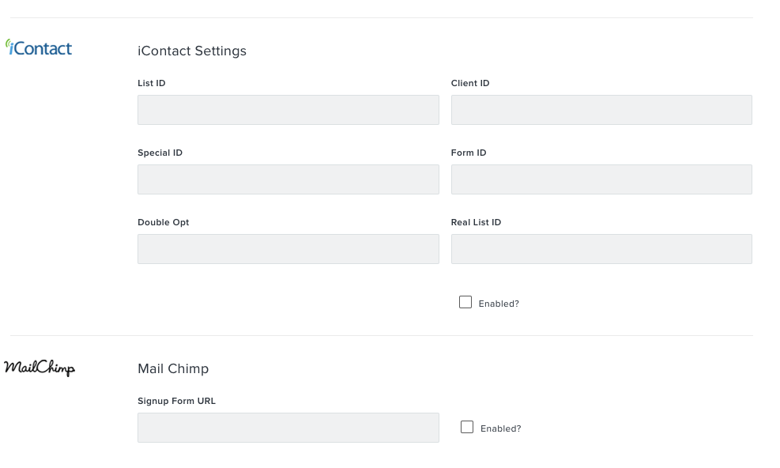Click the Client ID label text
Viewport: 780px width, 468px height.
[x=470, y=83]
